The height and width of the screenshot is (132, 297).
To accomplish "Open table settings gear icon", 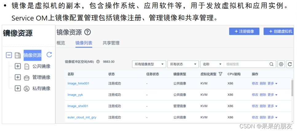I will tap(281, 64).
